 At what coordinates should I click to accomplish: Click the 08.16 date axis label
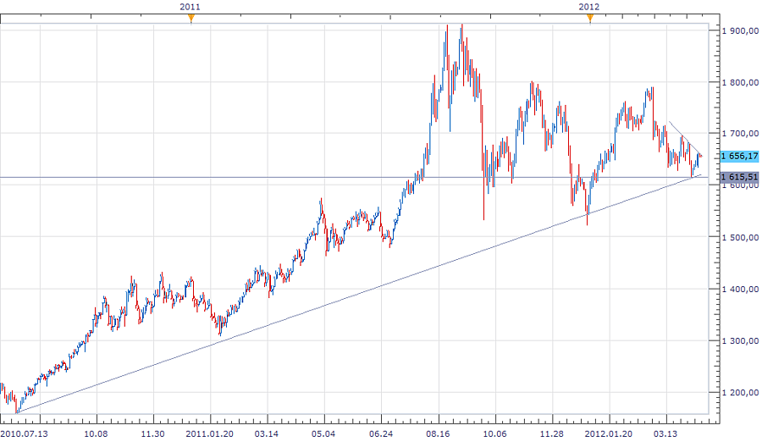439,433
